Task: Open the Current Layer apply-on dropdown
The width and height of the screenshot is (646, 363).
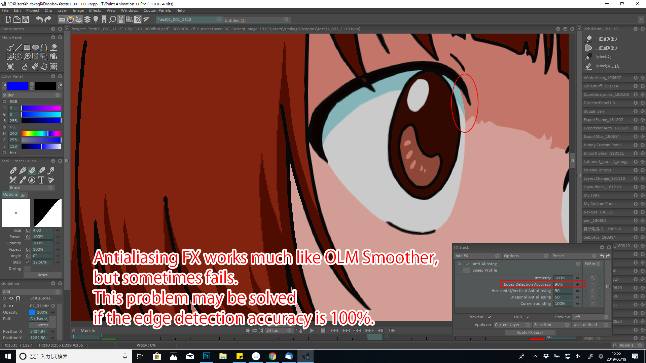Action: tap(512, 325)
